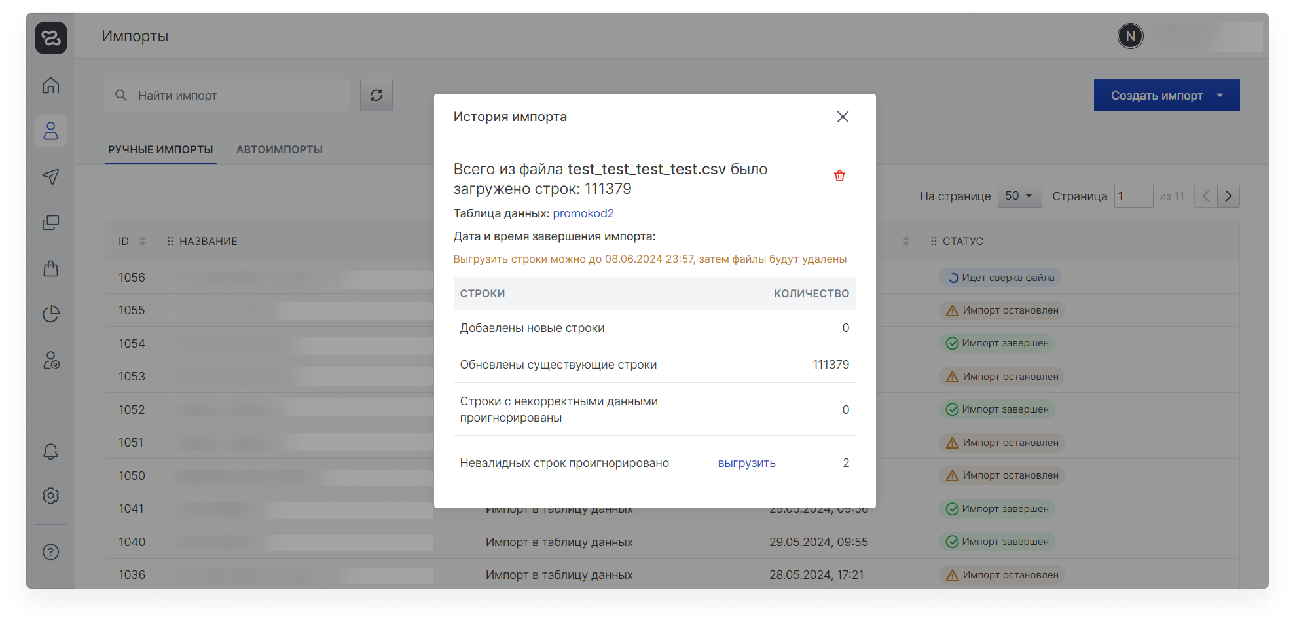Open the user with gear sidebar icon

tap(51, 360)
